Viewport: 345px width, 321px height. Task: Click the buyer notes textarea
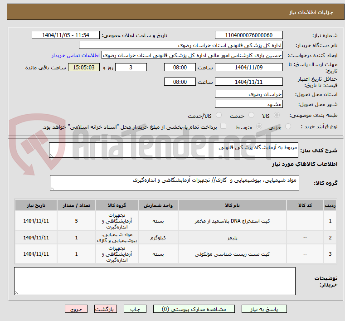click(x=155, y=281)
